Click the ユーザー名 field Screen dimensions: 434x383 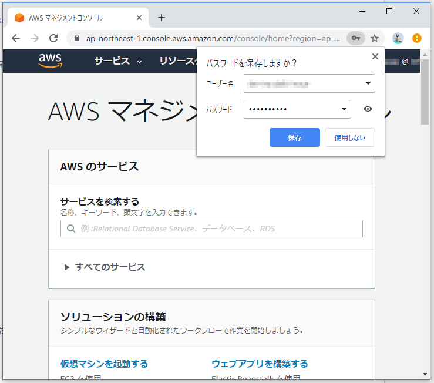click(x=309, y=83)
